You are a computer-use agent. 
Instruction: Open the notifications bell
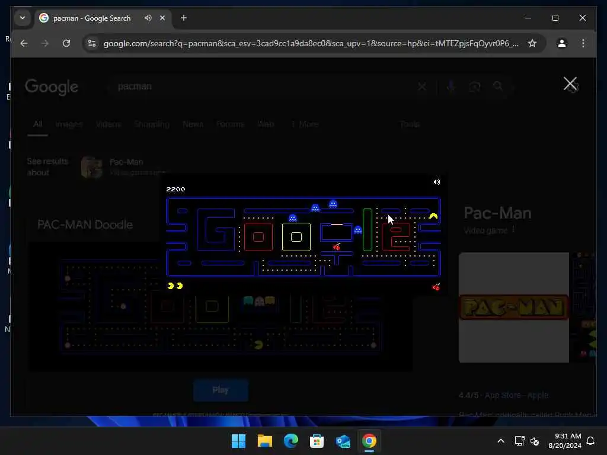590,441
